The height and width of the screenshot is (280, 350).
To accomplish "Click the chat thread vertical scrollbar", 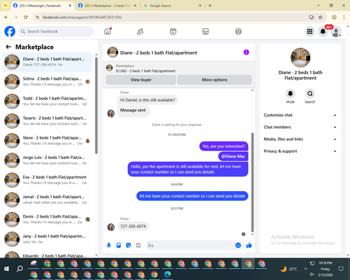I will [x=252, y=182].
